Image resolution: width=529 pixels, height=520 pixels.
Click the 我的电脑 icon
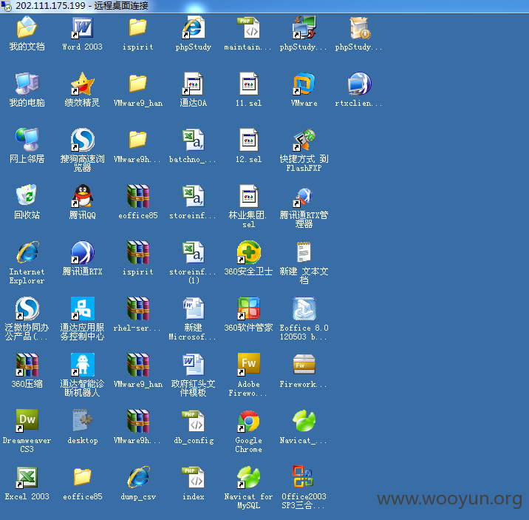(27, 84)
